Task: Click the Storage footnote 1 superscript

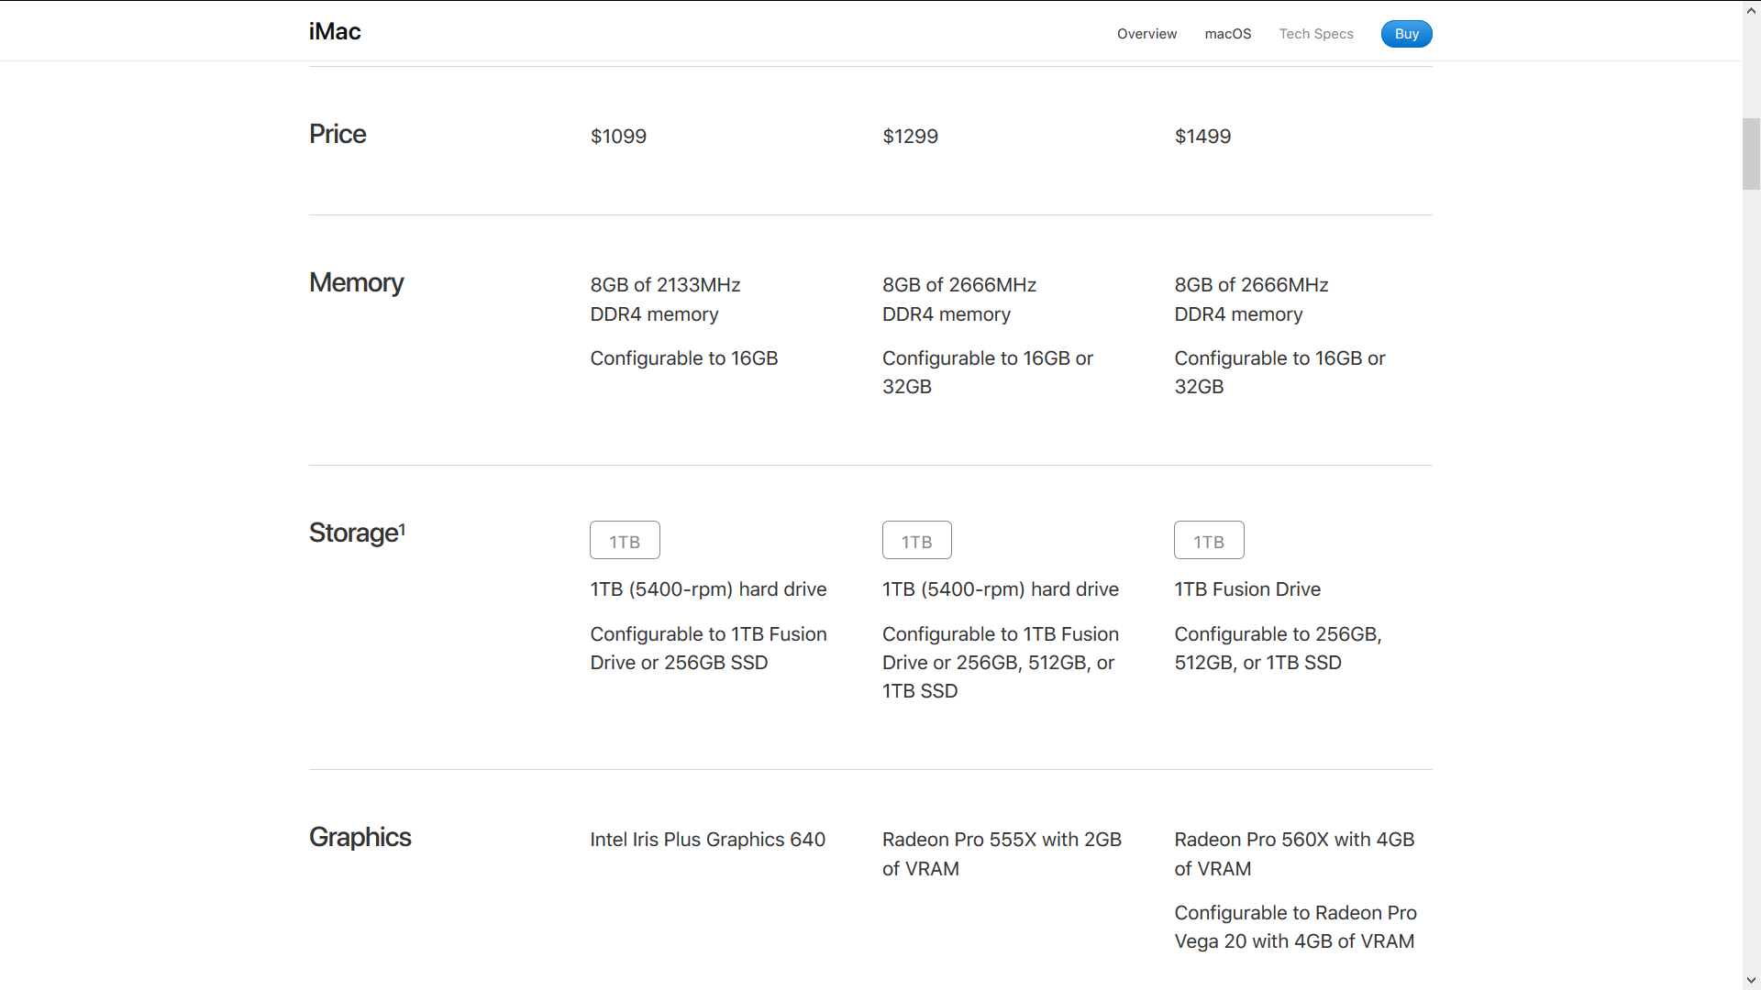Action: pos(402,529)
